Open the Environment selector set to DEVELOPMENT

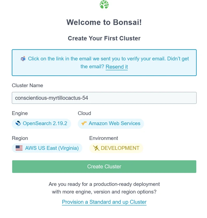pos(116,148)
